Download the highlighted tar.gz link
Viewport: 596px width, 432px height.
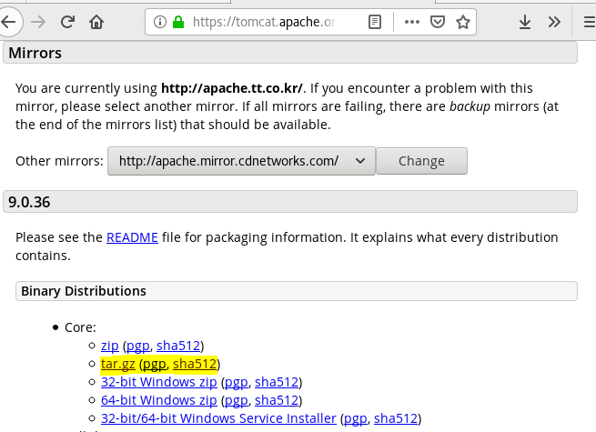coord(117,364)
